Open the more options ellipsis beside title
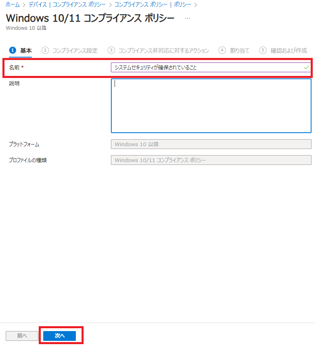 (187, 18)
